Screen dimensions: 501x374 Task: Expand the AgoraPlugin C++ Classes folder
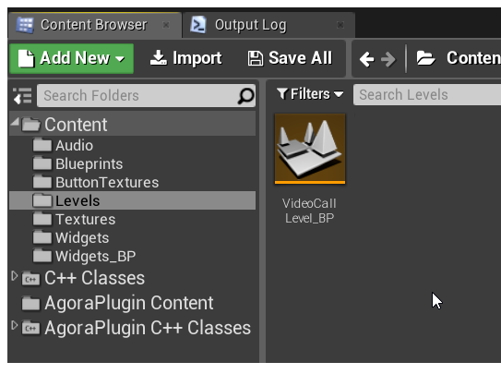click(14, 325)
